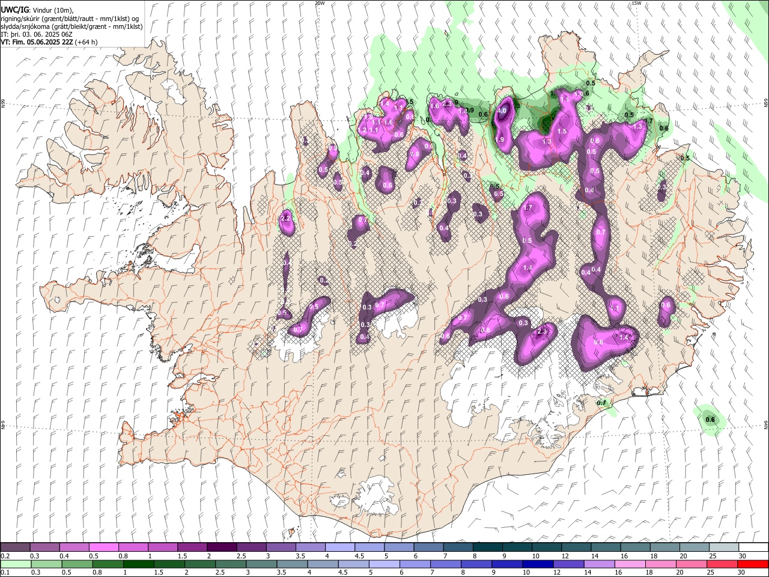This screenshot has width=769, height=577.
Task: Click the palest green swatch starting at 0.1
Action: pyautogui.click(x=16, y=564)
